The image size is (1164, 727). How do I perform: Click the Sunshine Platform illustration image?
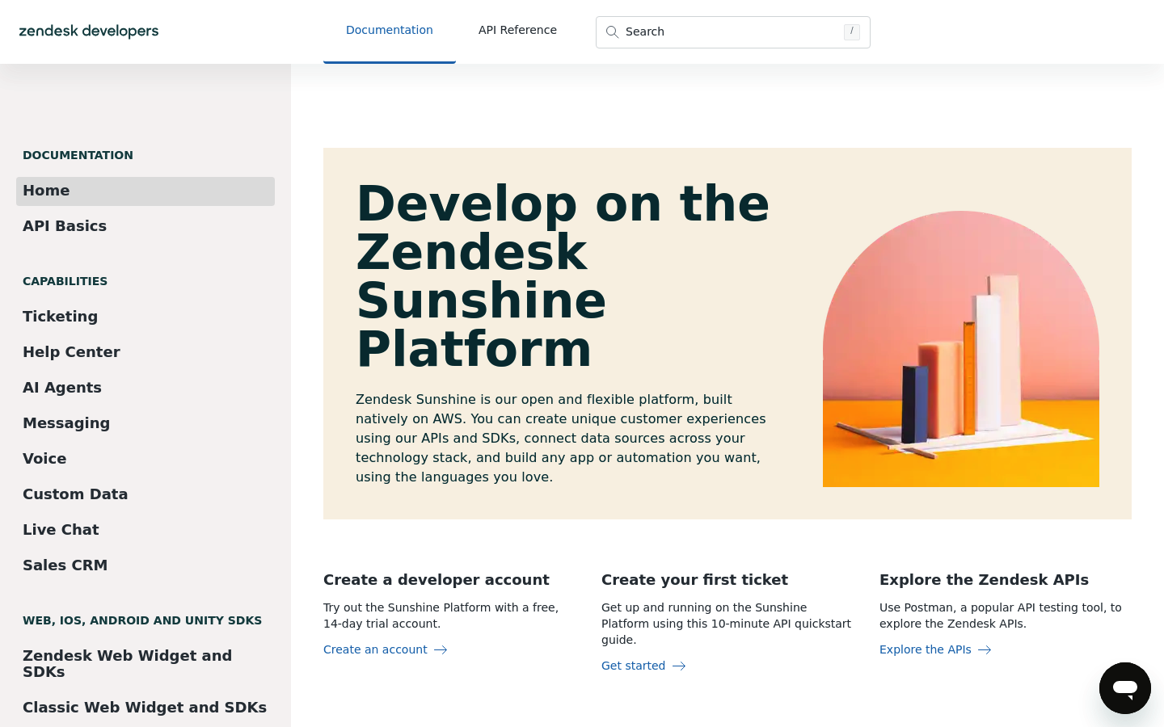[x=960, y=347]
